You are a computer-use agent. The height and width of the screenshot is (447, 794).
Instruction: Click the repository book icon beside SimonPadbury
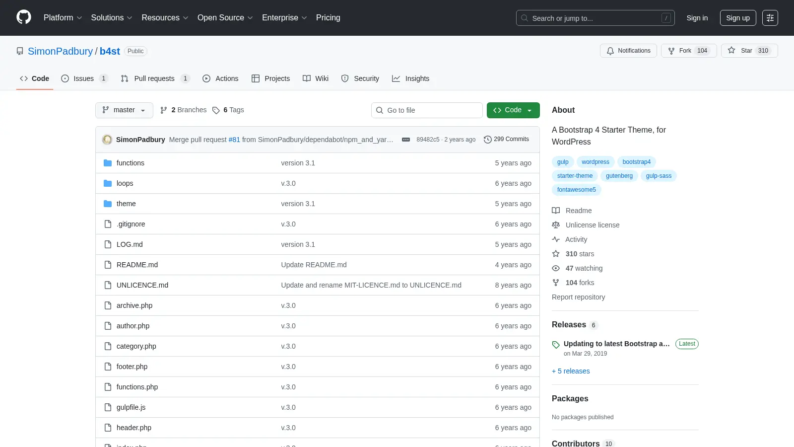(x=20, y=51)
